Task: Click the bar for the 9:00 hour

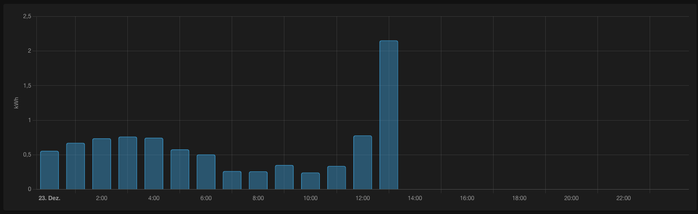Action: click(284, 177)
